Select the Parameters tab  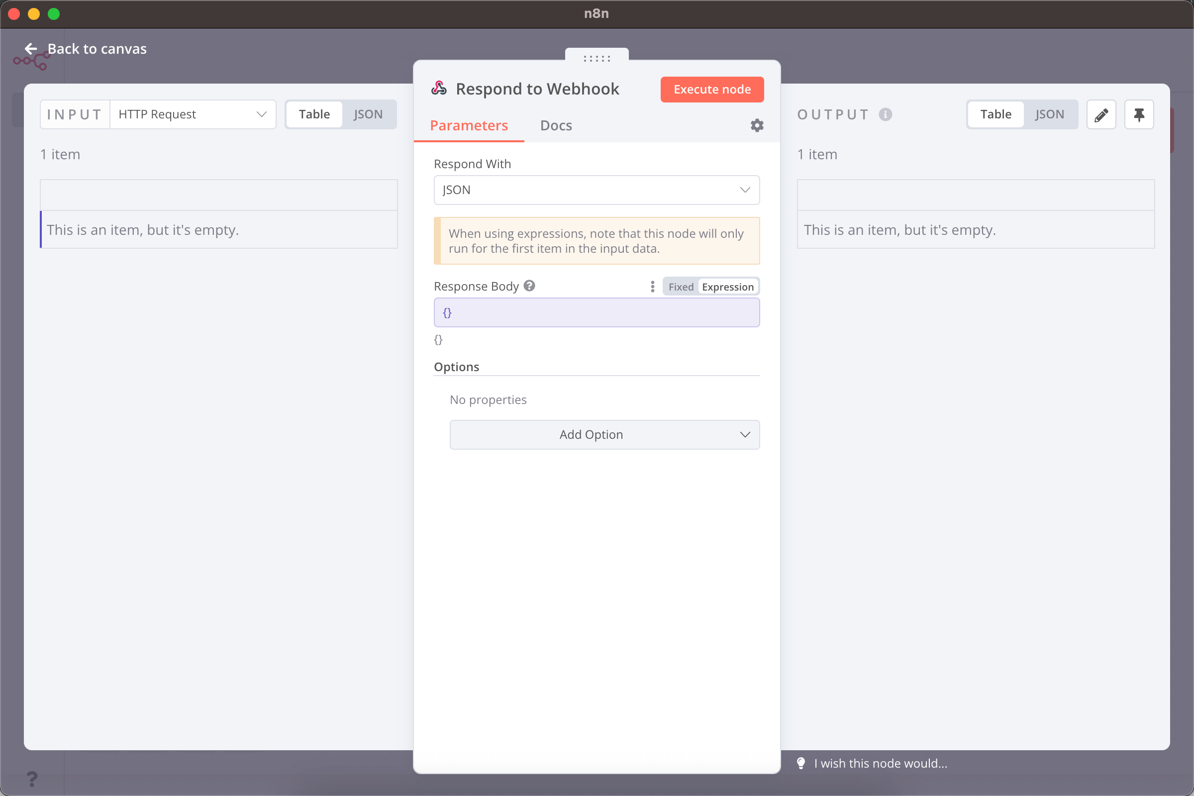click(469, 125)
